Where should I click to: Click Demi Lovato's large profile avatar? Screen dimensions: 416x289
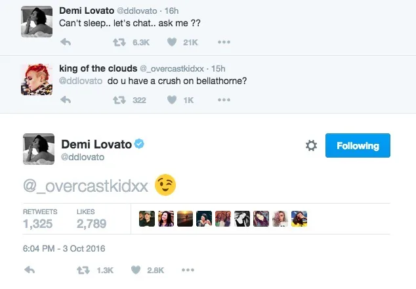[38, 148]
